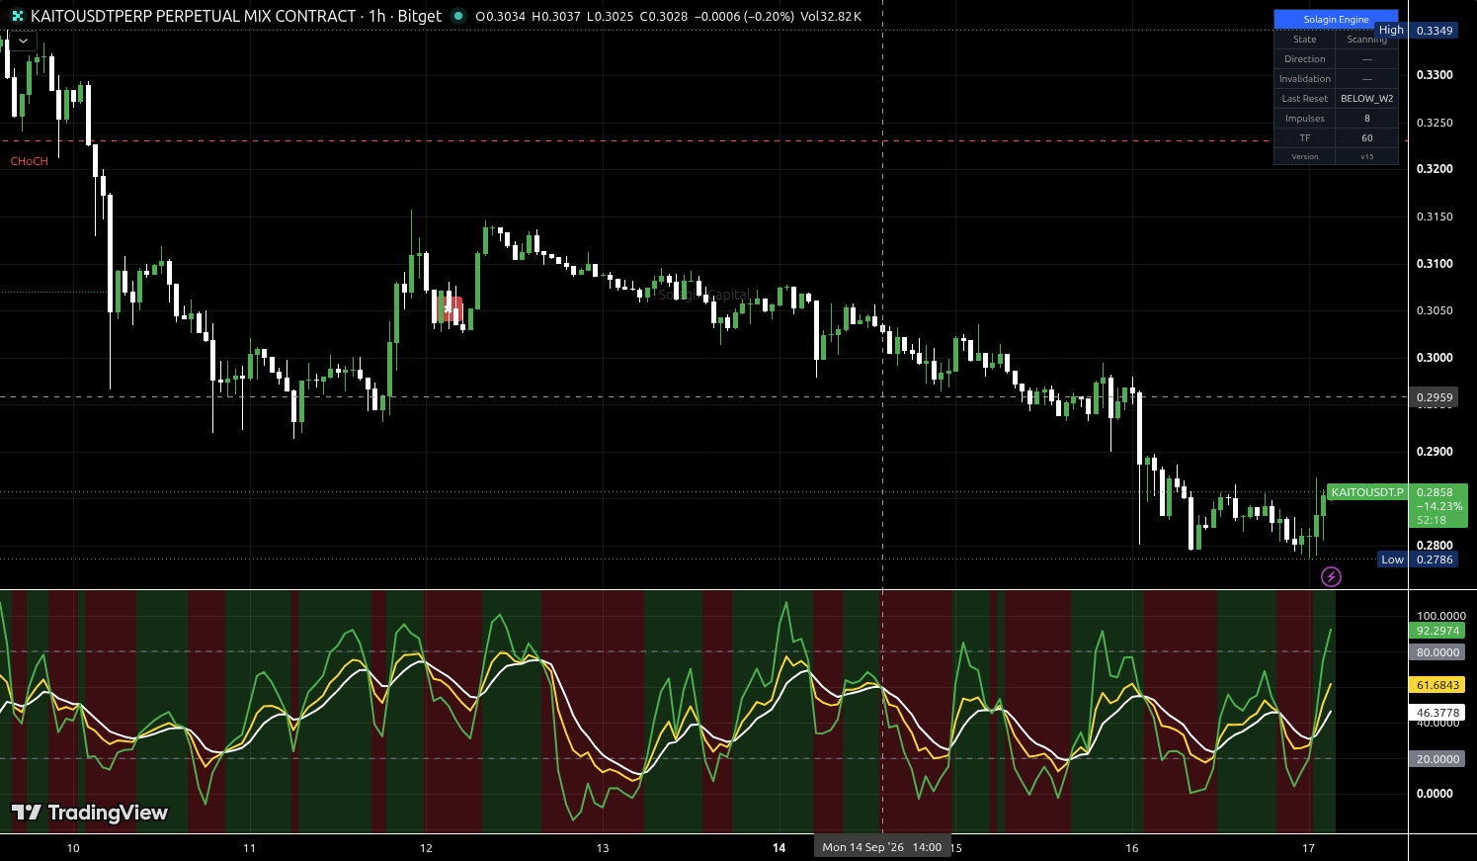Click the KAITO symbol logo icon
Viewport: 1477px width, 861px height.
click(x=17, y=16)
